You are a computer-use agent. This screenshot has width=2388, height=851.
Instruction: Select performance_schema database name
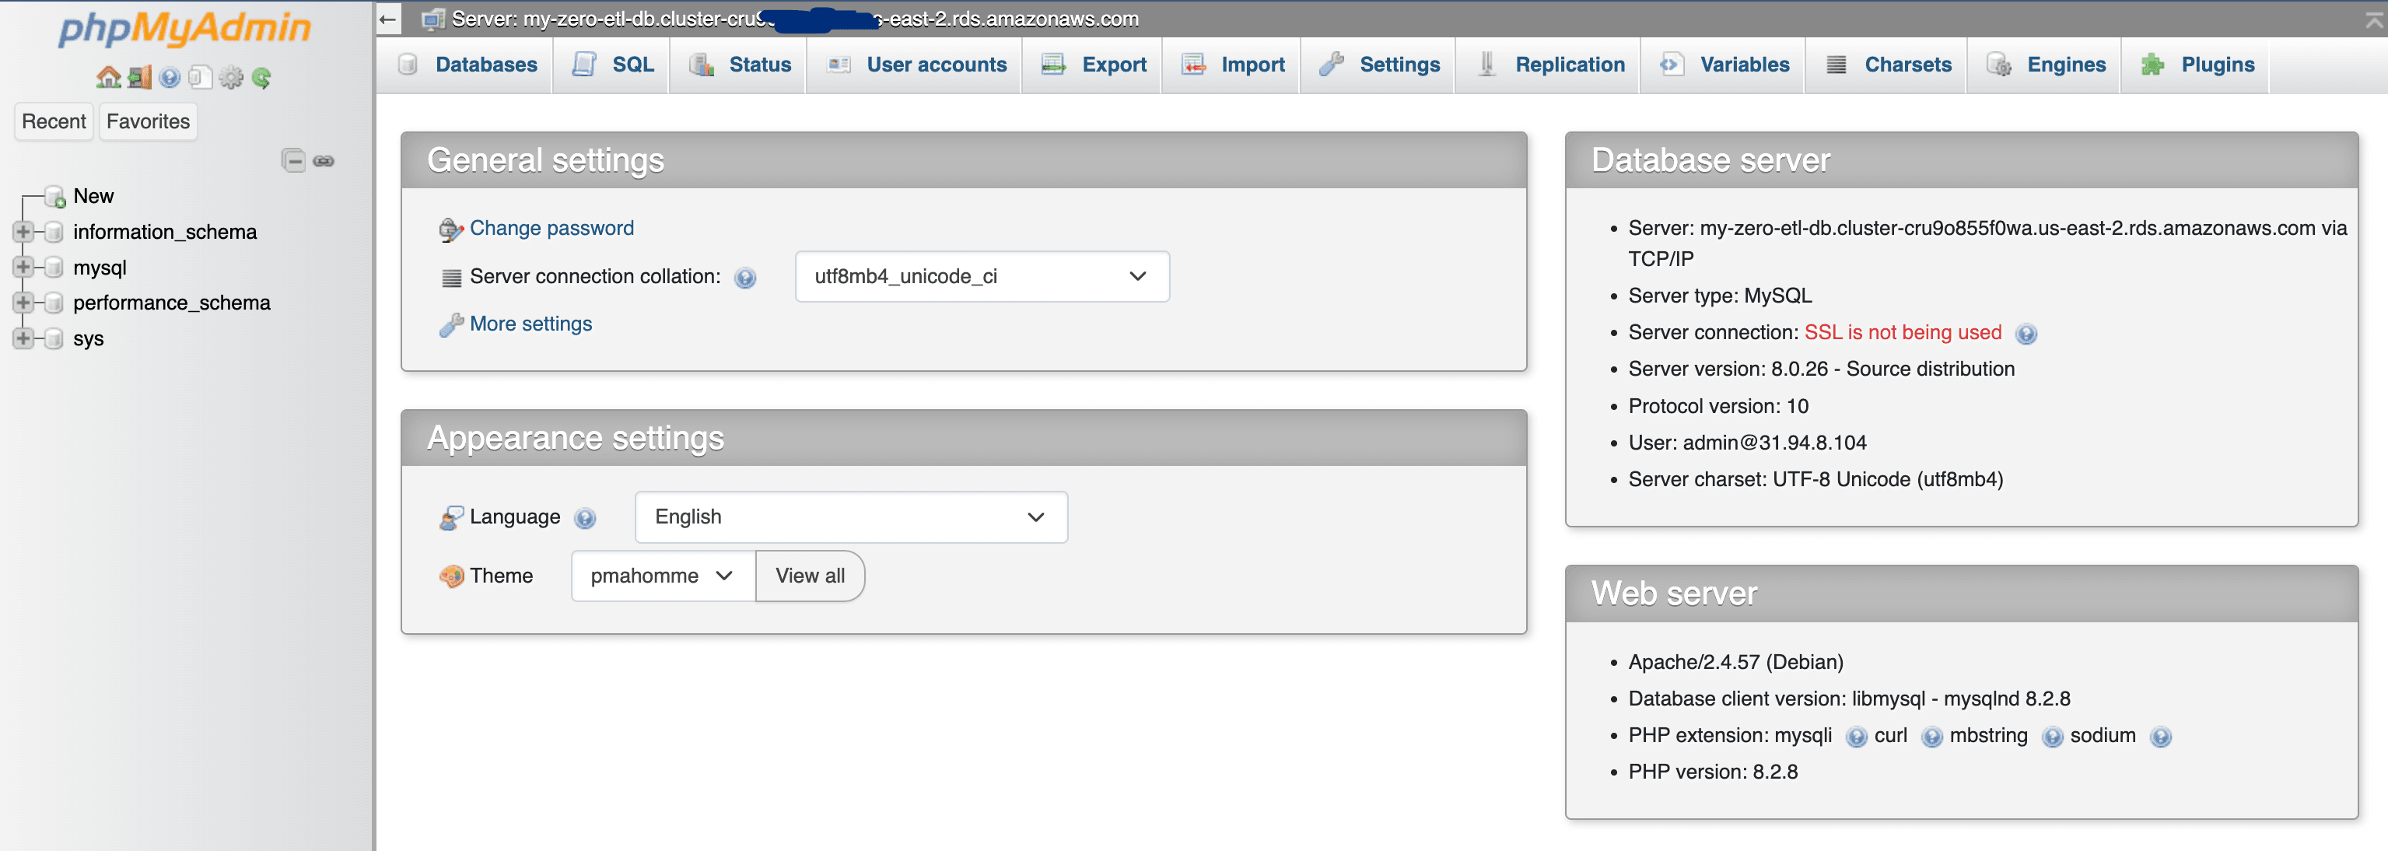[171, 303]
